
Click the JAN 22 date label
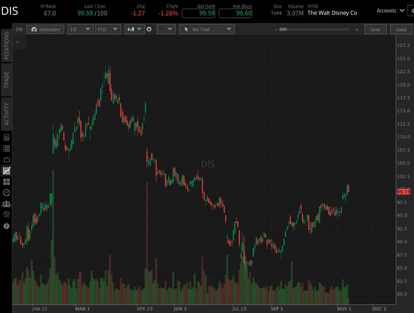(39, 309)
